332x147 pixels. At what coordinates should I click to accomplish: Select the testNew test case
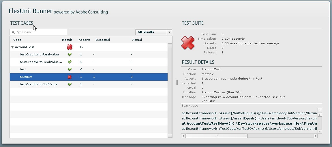pos(89,77)
